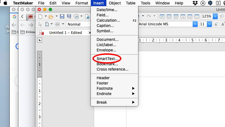Click the New document icon
Screen dimensions: 225x127
coord(40,16)
